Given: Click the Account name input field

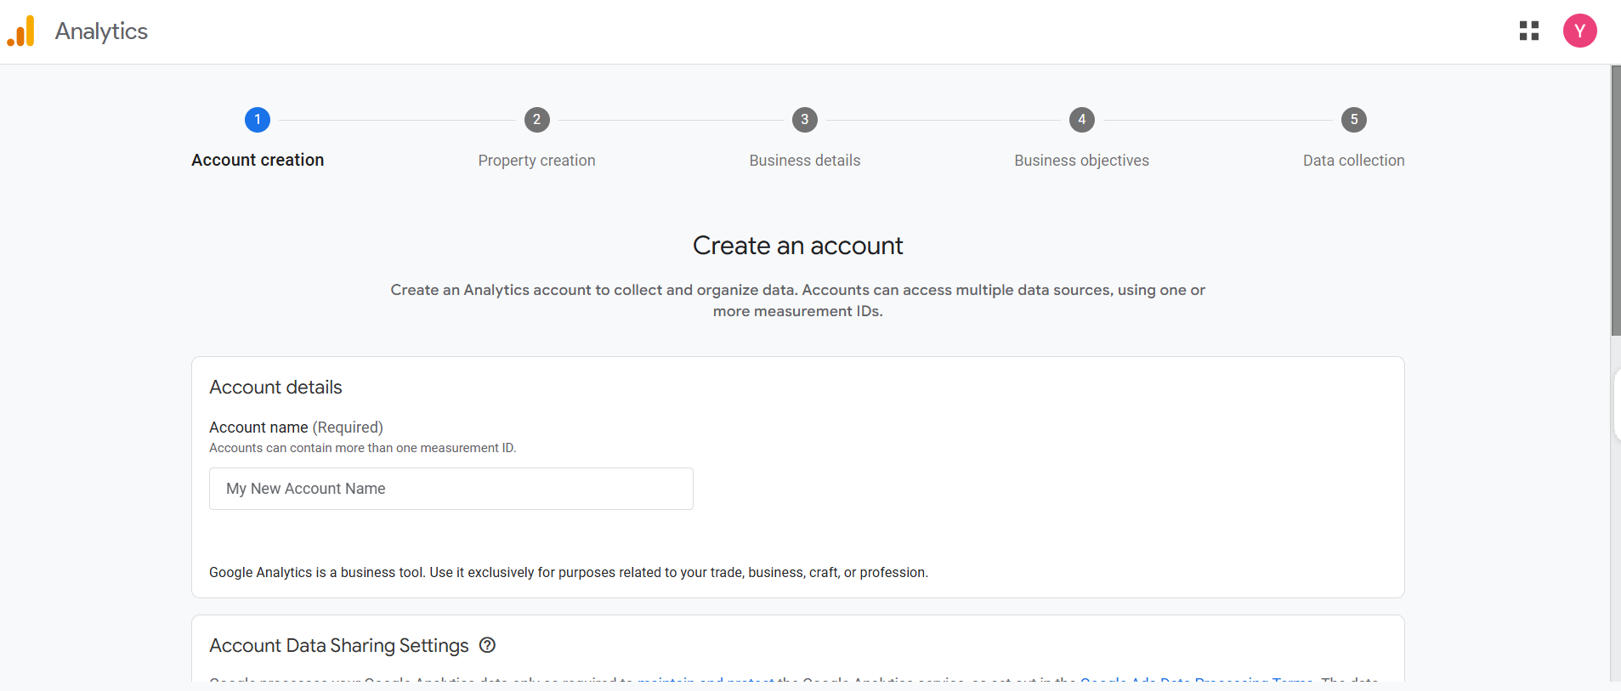Looking at the screenshot, I should tap(451, 489).
